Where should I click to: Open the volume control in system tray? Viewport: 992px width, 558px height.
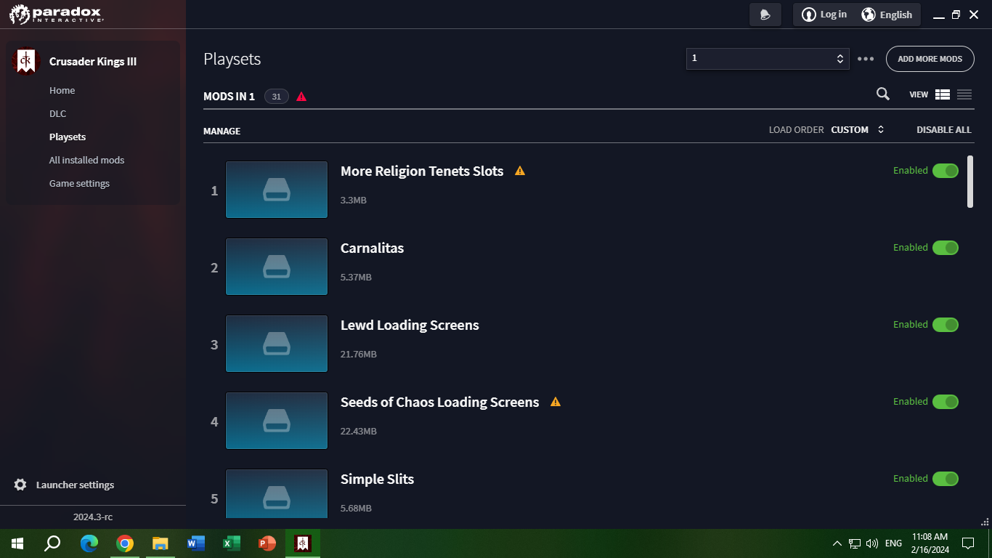872,543
